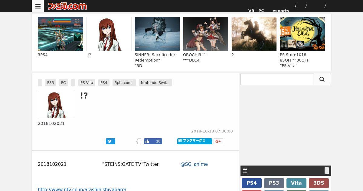Open the Halloween Sale thumbnail
Viewport: 363px width, 191px height.
(x=302, y=34)
